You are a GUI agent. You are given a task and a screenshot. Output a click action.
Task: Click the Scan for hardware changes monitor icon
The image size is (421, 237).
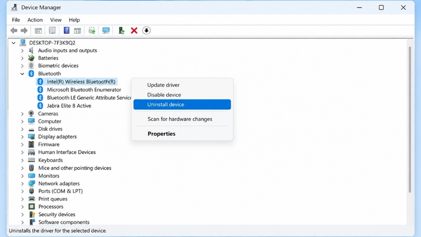click(106, 31)
